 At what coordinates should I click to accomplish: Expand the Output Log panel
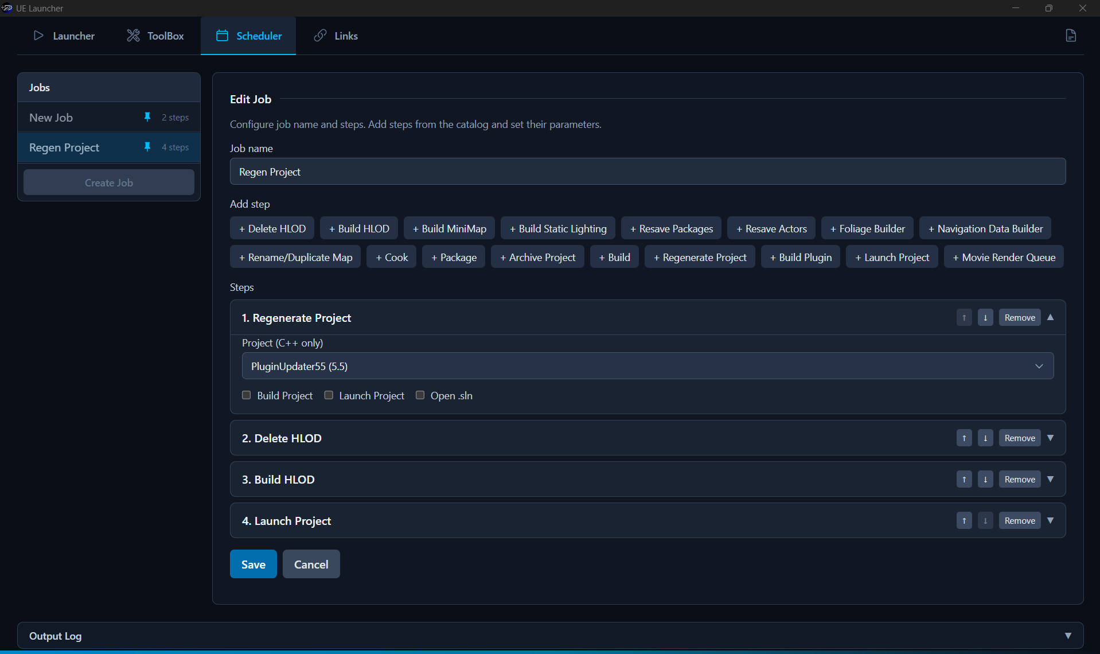1068,636
